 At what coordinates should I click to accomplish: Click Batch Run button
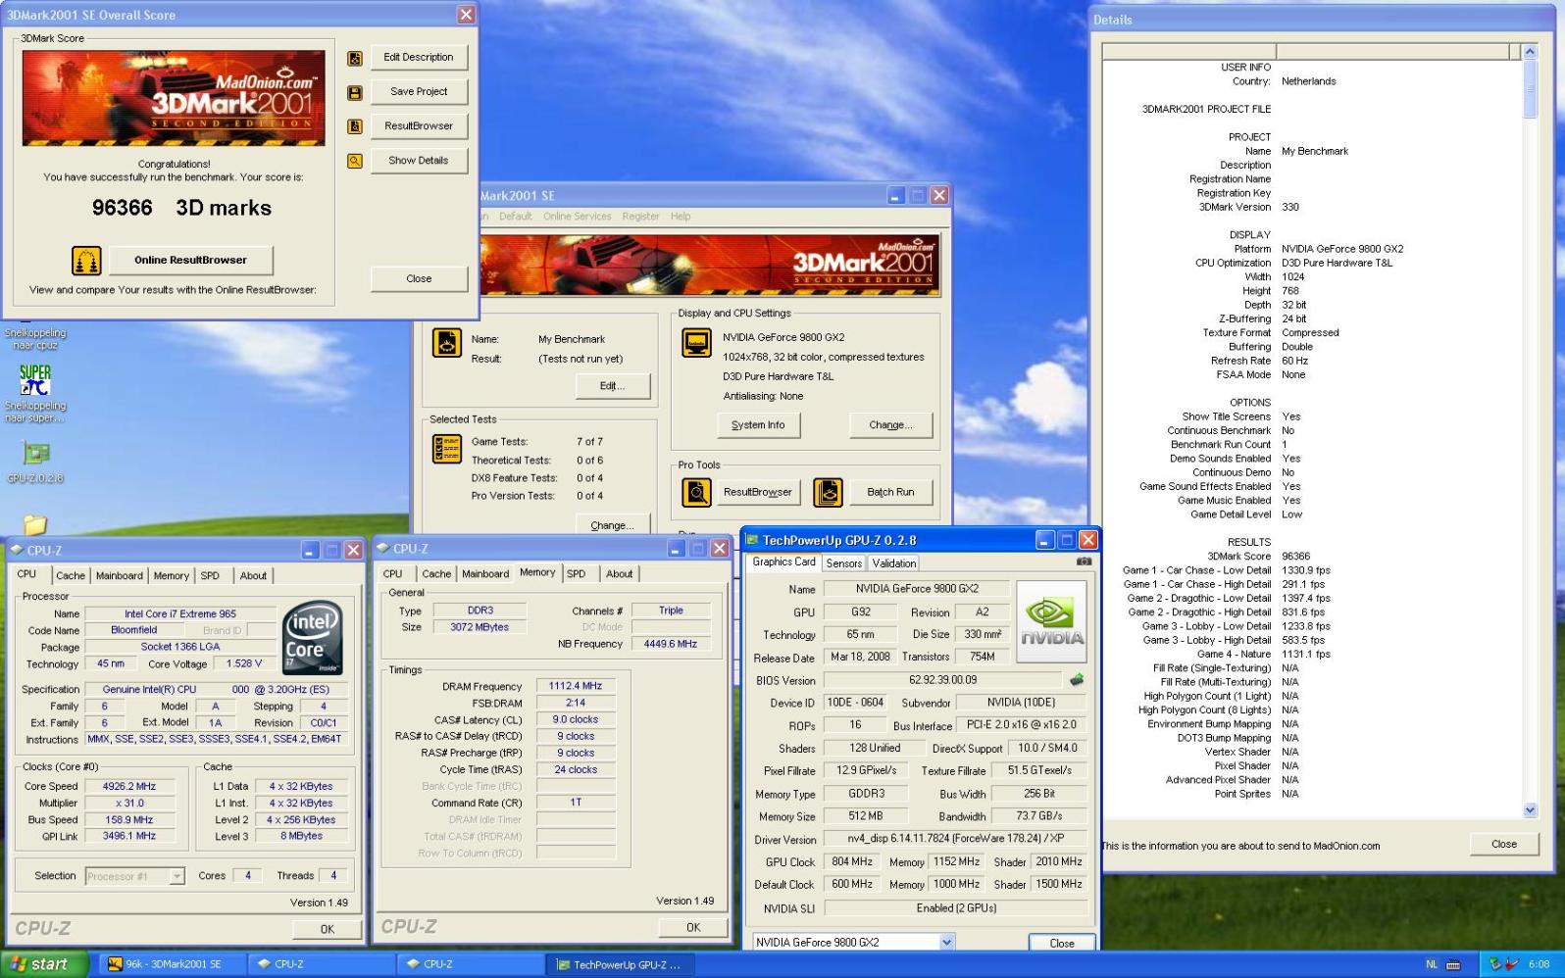tap(890, 492)
